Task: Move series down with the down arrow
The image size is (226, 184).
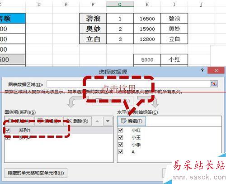Action: [x=108, y=121]
